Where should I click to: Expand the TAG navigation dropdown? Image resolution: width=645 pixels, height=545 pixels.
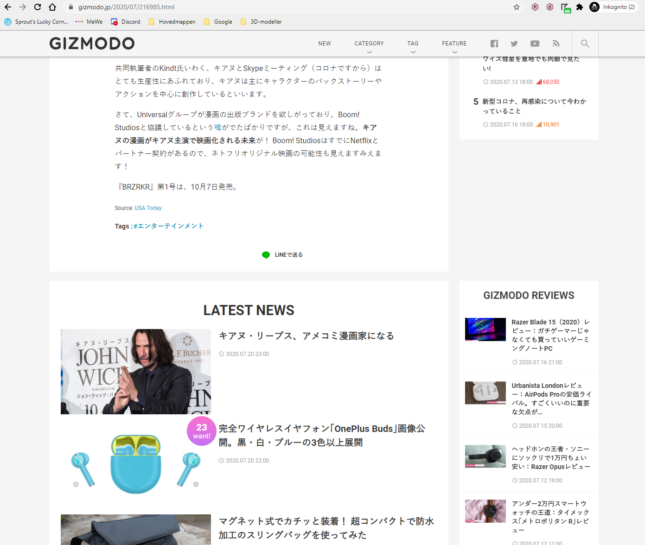click(413, 43)
